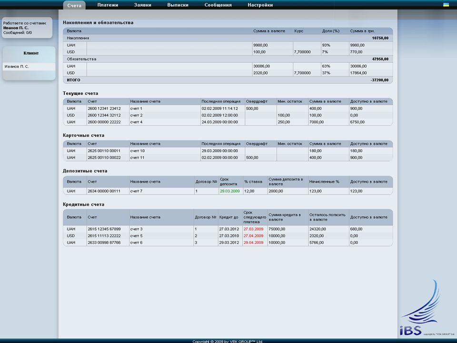Open the Выписки tab
This screenshot has width=457, height=343.
pyautogui.click(x=178, y=5)
